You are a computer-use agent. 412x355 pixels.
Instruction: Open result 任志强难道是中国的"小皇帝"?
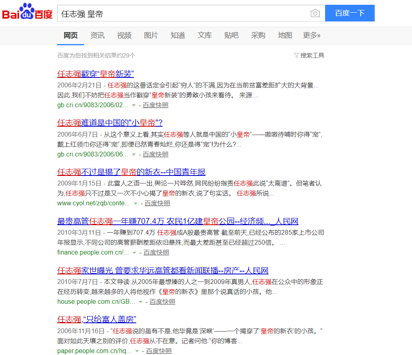click(x=110, y=123)
